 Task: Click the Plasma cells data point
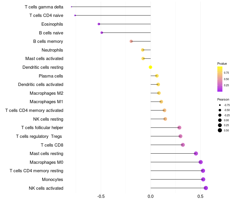(x=157, y=76)
